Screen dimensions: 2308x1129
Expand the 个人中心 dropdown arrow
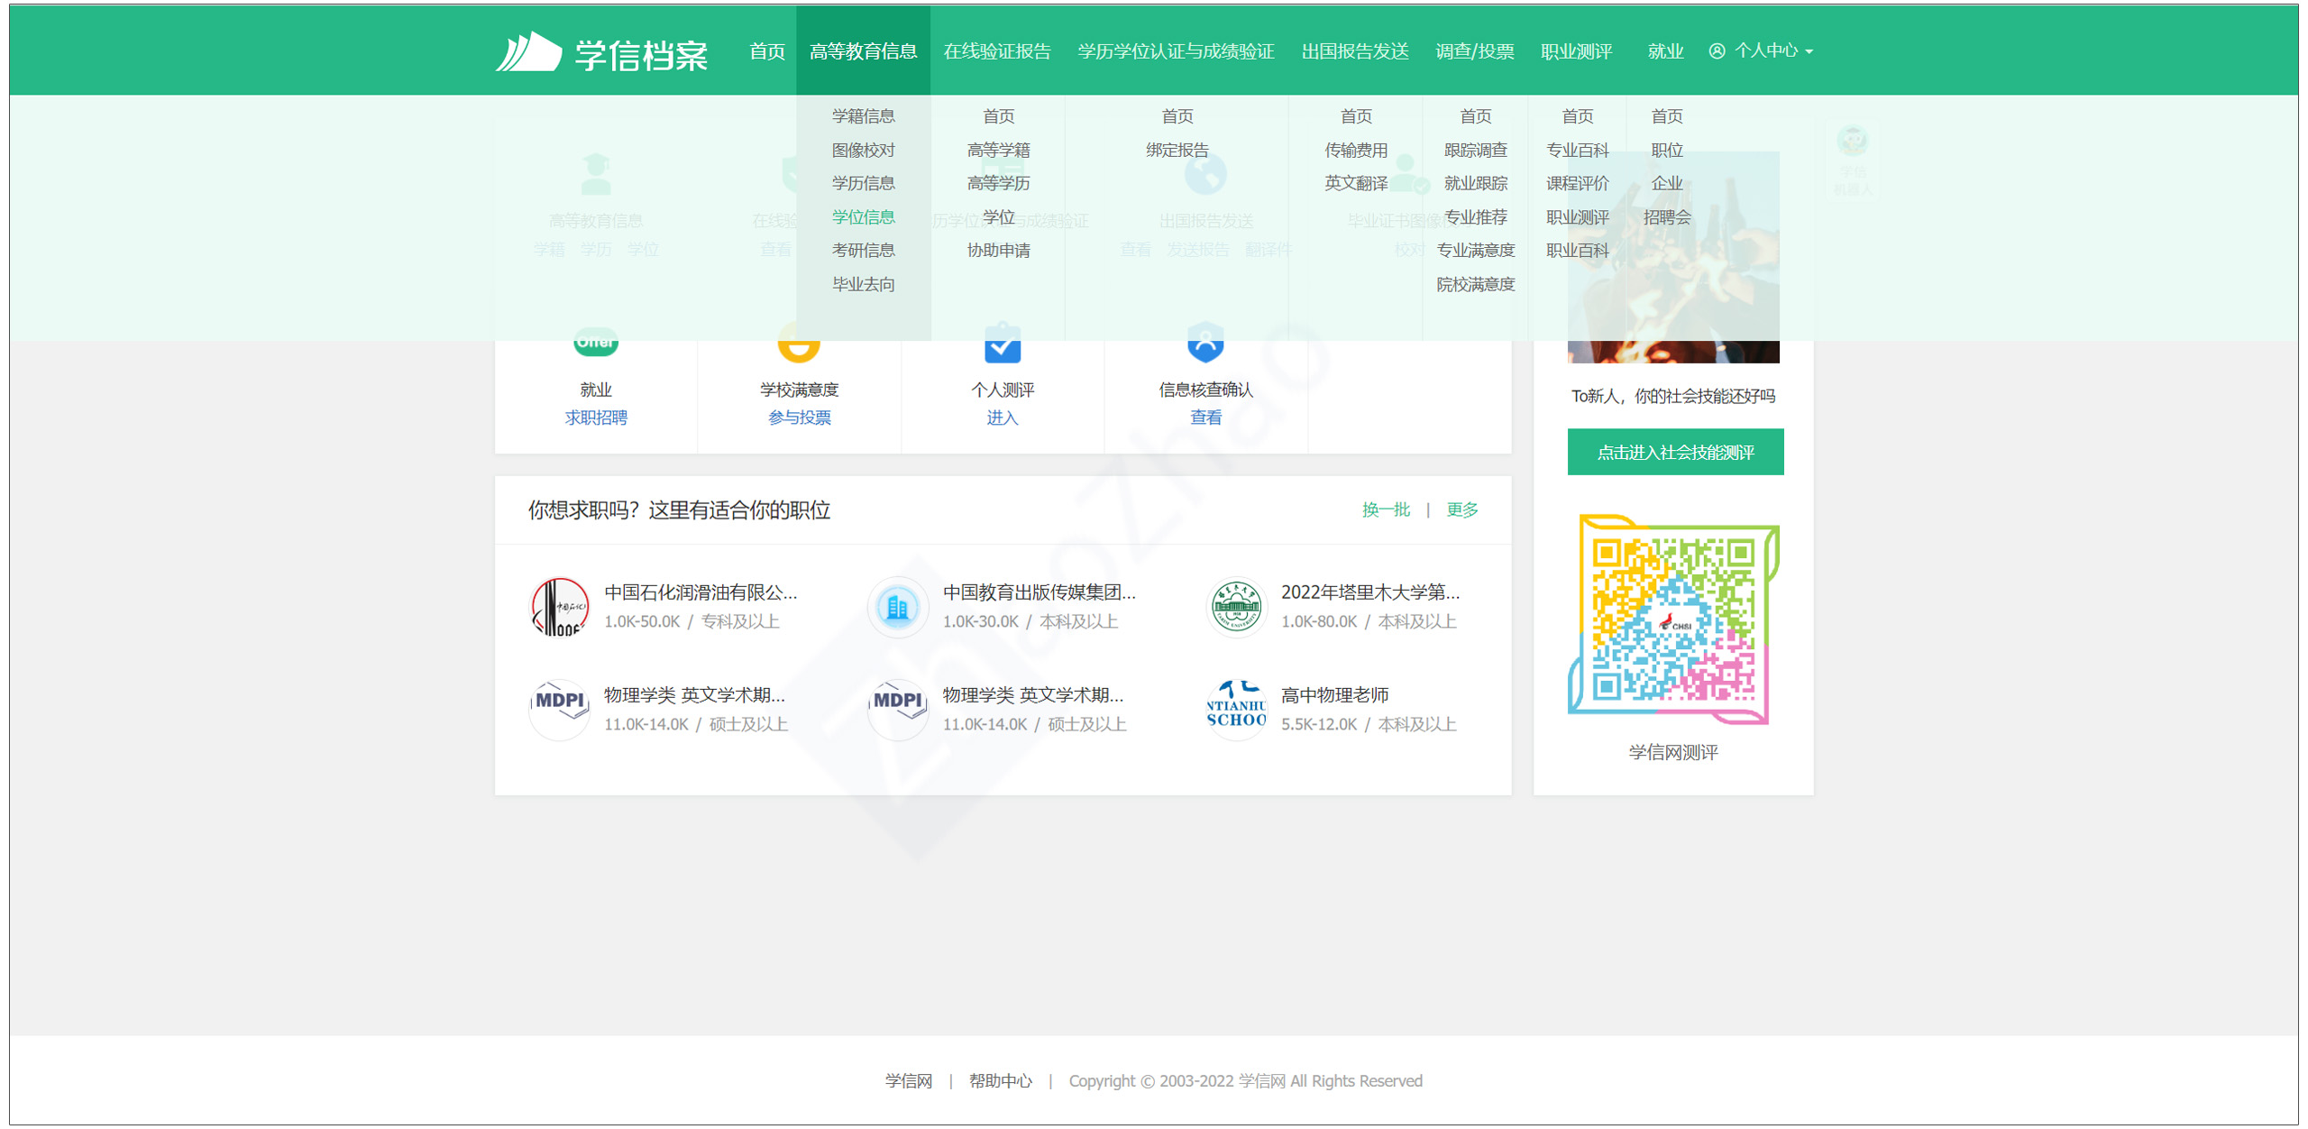[x=1809, y=52]
